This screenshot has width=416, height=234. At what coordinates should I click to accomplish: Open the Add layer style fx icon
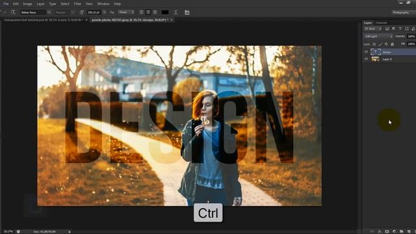(x=380, y=231)
